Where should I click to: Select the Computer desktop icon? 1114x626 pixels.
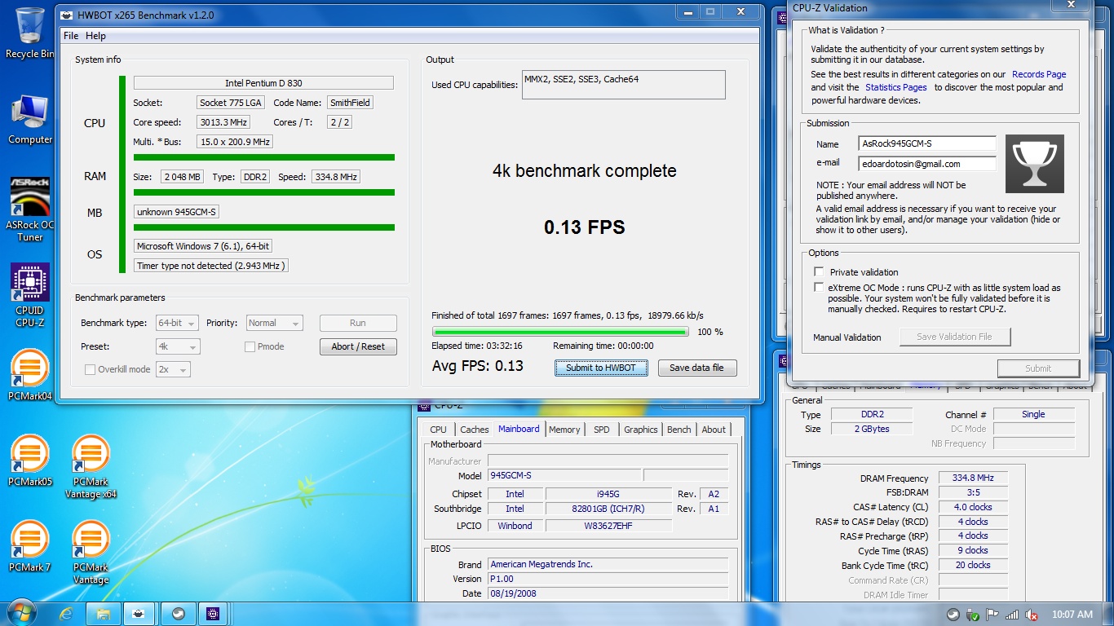click(x=30, y=120)
